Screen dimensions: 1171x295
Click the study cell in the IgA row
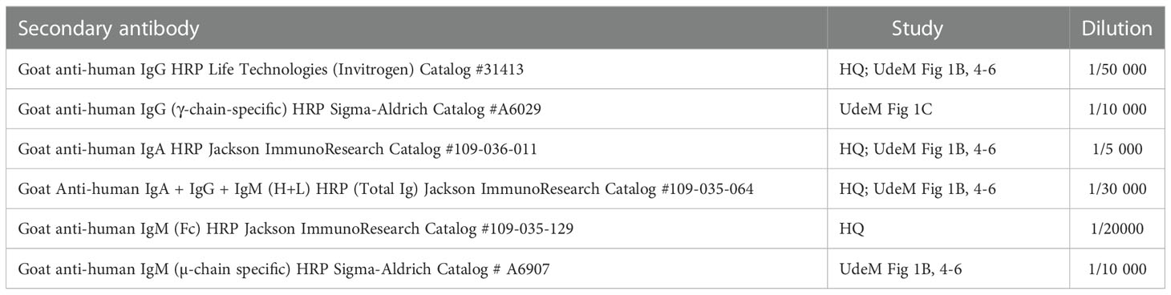pyautogui.click(x=948, y=149)
